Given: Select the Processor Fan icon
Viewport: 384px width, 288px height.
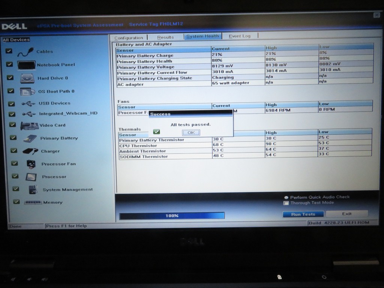Looking at the screenshot, I should [31, 164].
